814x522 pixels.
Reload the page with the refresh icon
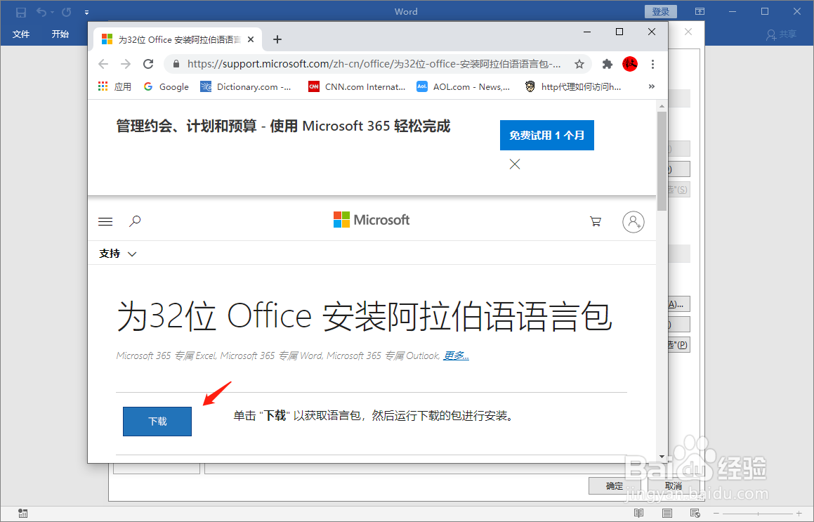pos(148,64)
